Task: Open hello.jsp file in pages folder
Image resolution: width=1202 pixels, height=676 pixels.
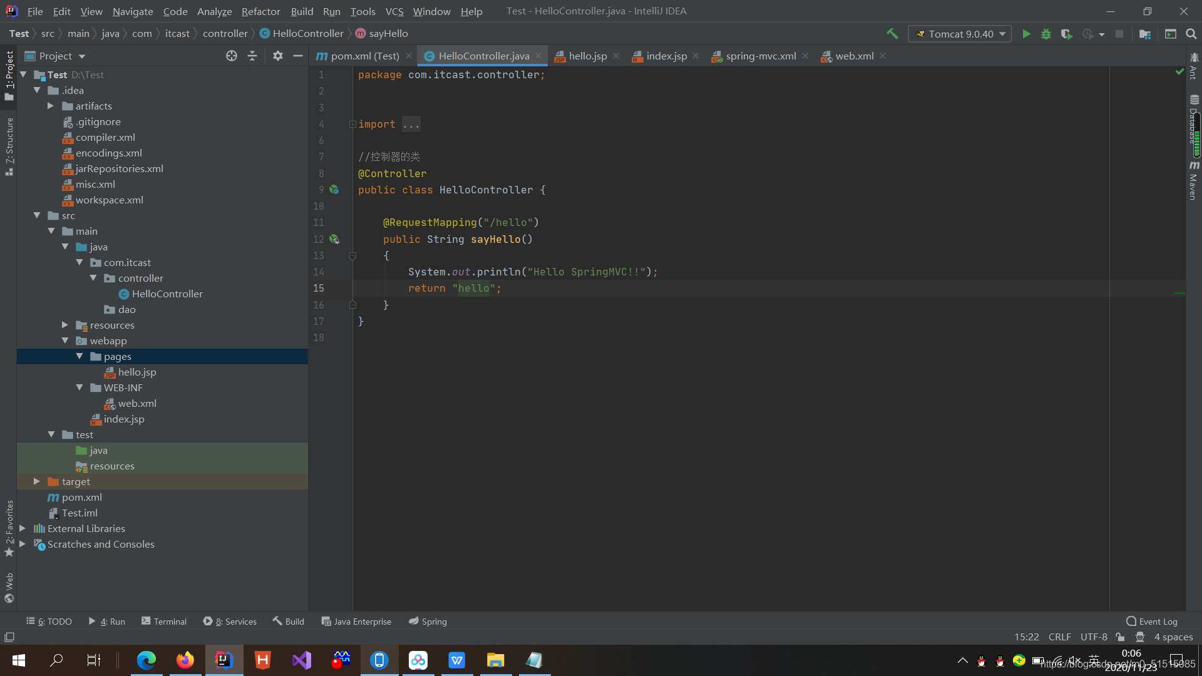Action: click(x=138, y=371)
